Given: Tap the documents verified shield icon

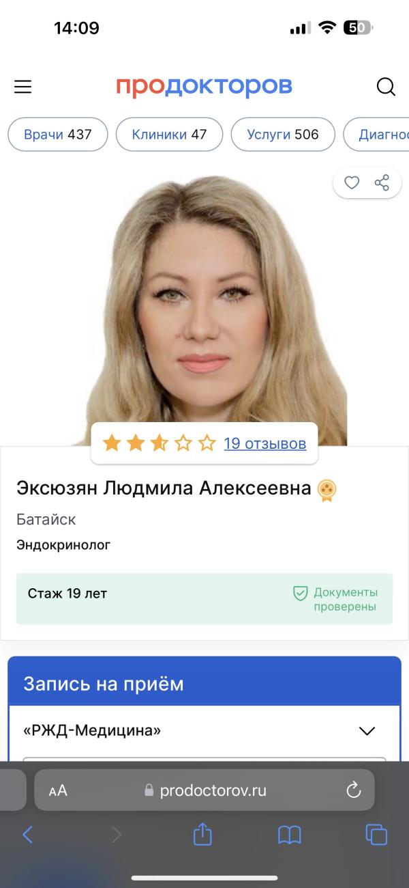Looking at the screenshot, I should (301, 593).
